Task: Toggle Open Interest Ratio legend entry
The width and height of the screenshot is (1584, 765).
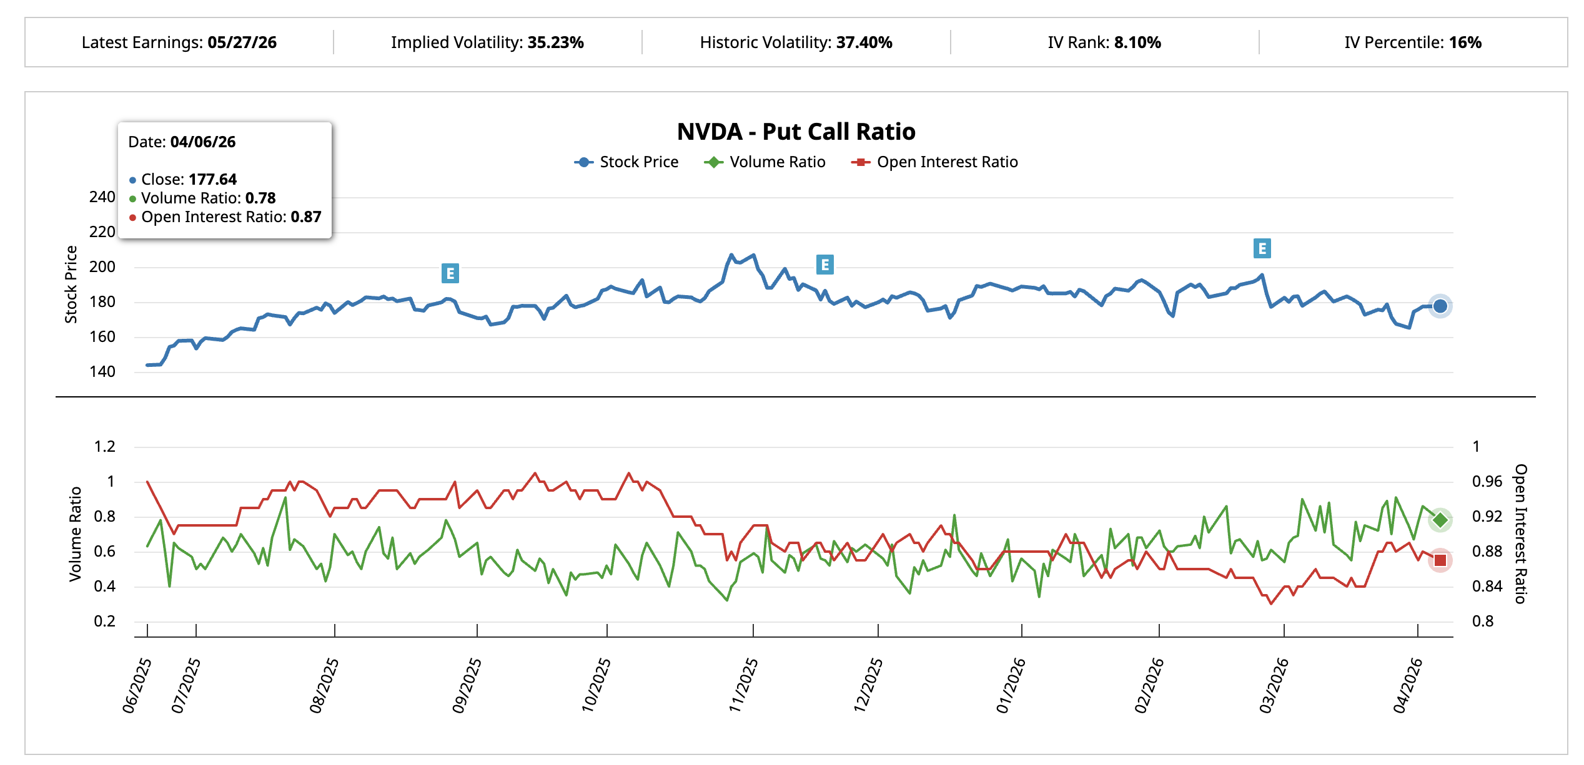Action: pyautogui.click(x=935, y=162)
